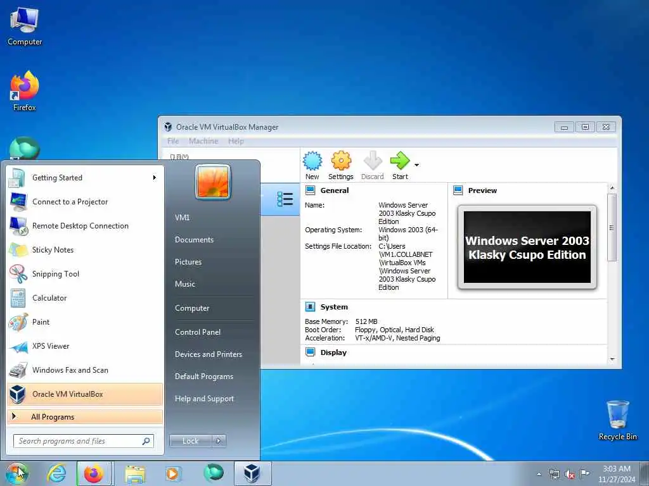This screenshot has width=649, height=486.
Task: Open Windows Media Player taskbar icon
Action: [x=172, y=473]
